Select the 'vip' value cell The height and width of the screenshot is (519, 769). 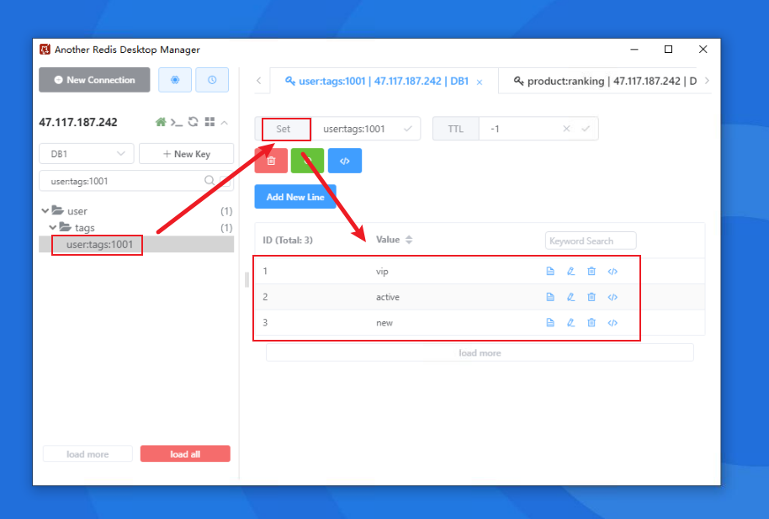(382, 271)
